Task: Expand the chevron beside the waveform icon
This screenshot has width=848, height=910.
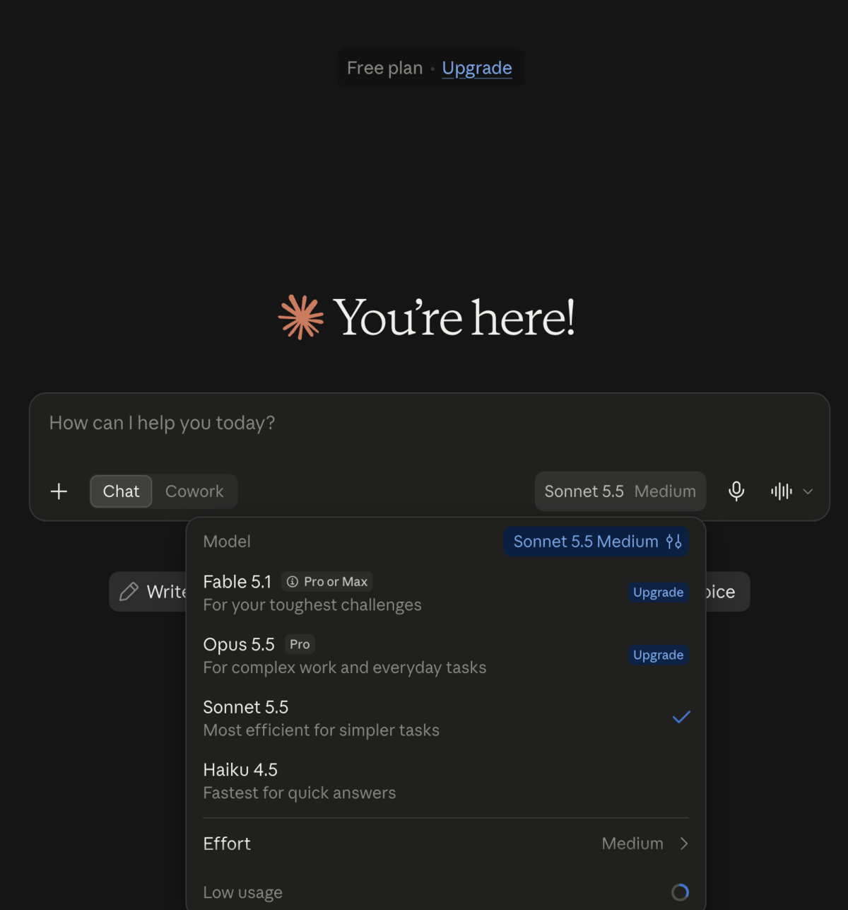Action: (x=808, y=491)
